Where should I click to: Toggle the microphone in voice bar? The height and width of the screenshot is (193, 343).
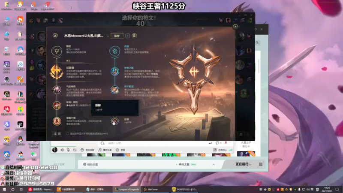(69, 150)
